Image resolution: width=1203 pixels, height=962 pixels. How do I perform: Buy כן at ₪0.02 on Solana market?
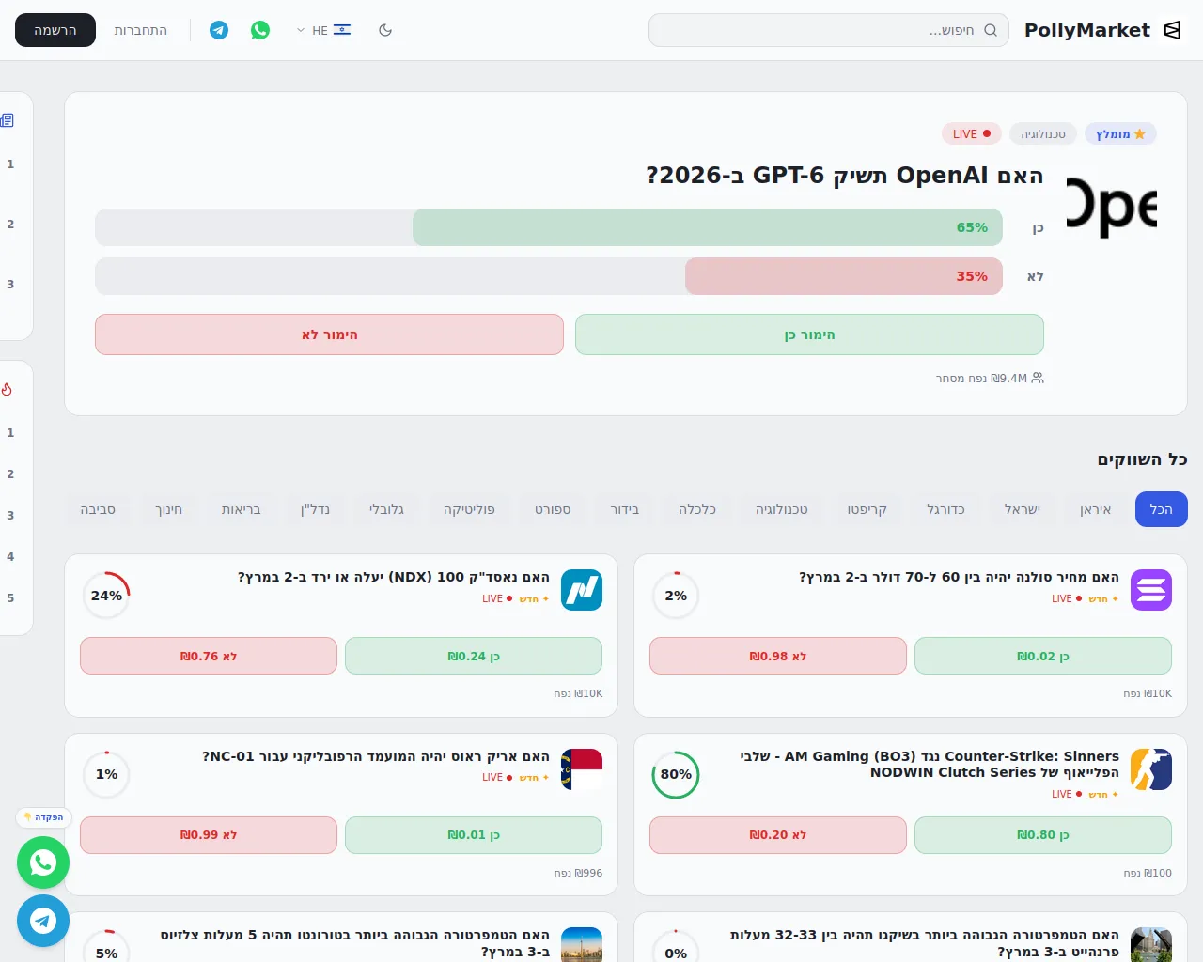pos(1043,656)
